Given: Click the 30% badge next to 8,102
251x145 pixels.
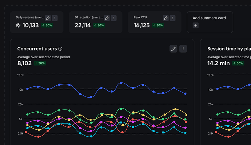Looking at the screenshot, I should coord(40,63).
